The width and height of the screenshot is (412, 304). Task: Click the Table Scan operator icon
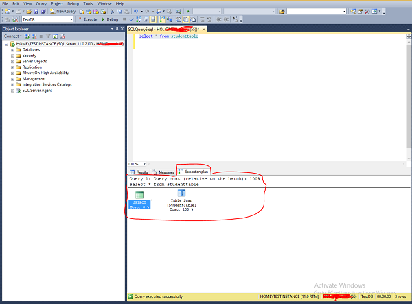182,194
